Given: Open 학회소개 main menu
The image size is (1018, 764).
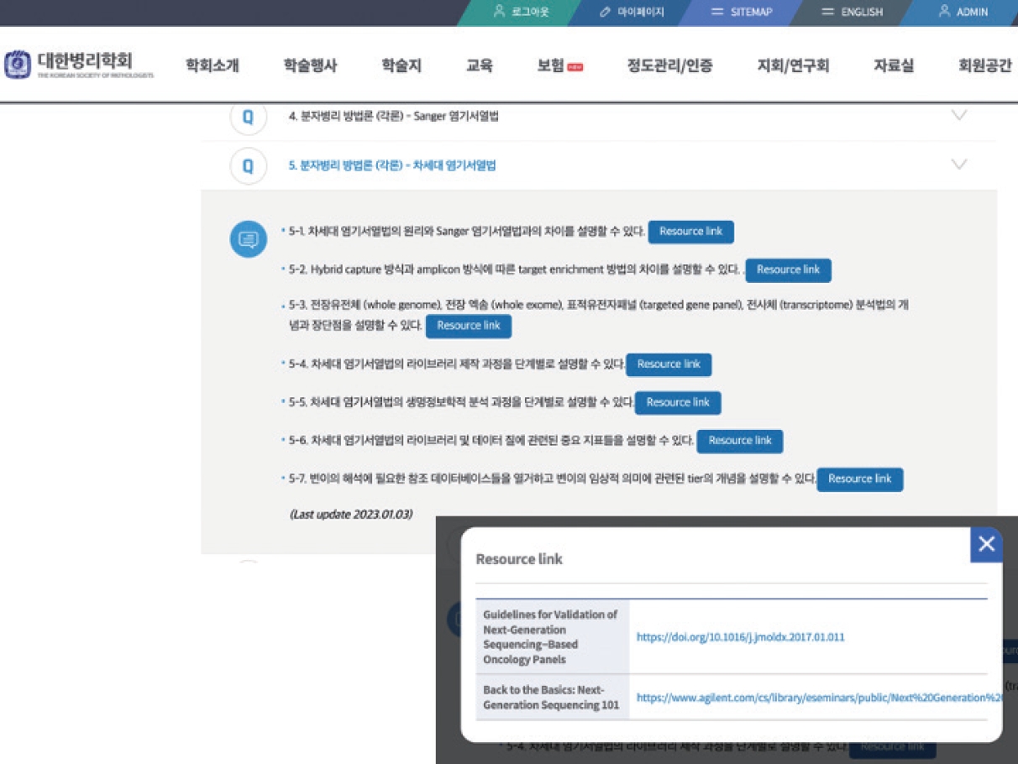Looking at the screenshot, I should tap(213, 65).
